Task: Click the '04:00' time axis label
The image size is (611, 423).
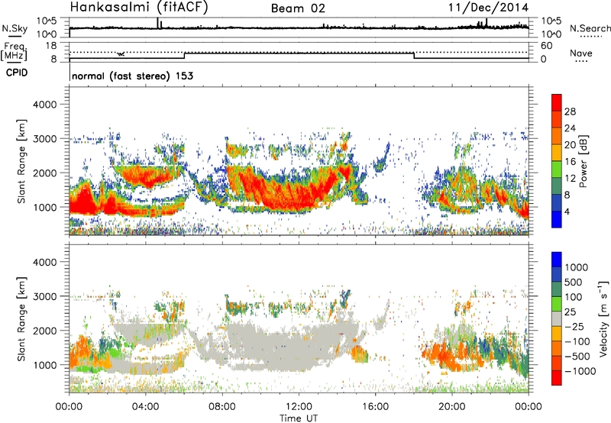Action: pyautogui.click(x=145, y=407)
